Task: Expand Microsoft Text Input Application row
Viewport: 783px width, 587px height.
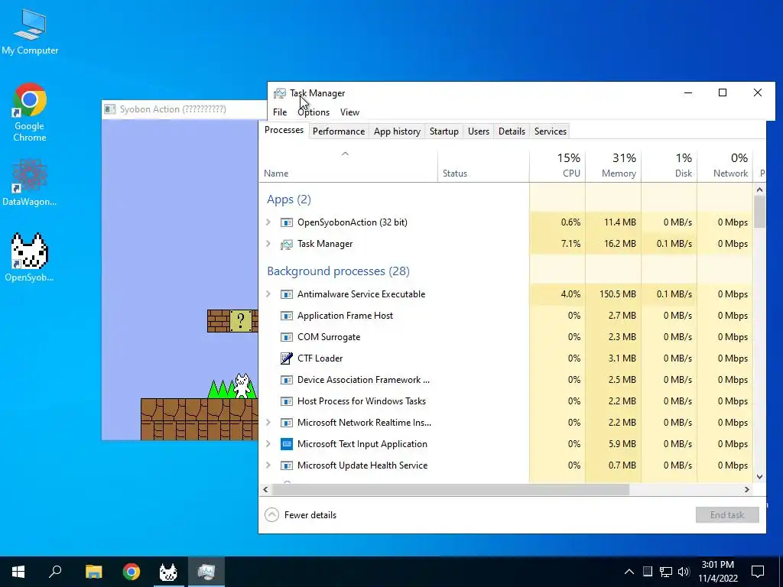Action: coord(268,444)
